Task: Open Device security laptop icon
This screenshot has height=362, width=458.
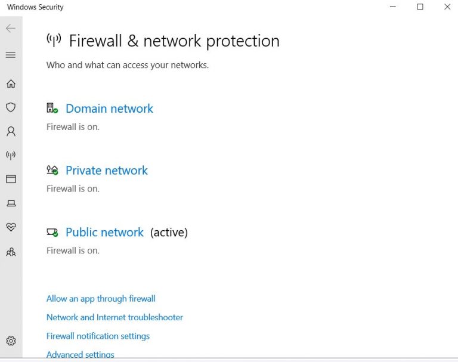Action: (11, 203)
